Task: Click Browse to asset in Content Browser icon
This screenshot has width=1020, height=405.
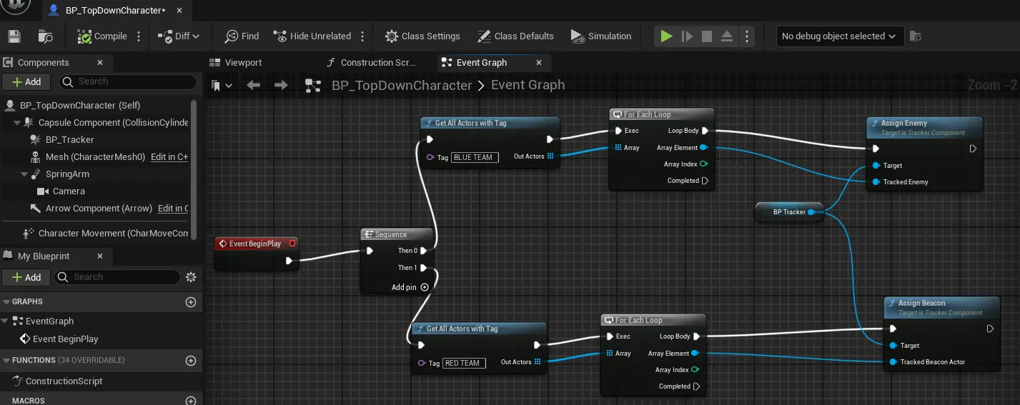Action: tap(46, 36)
